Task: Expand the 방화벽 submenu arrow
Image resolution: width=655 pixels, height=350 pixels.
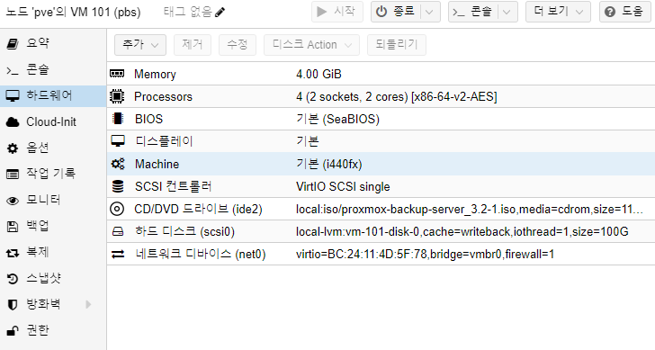Action: (88, 304)
